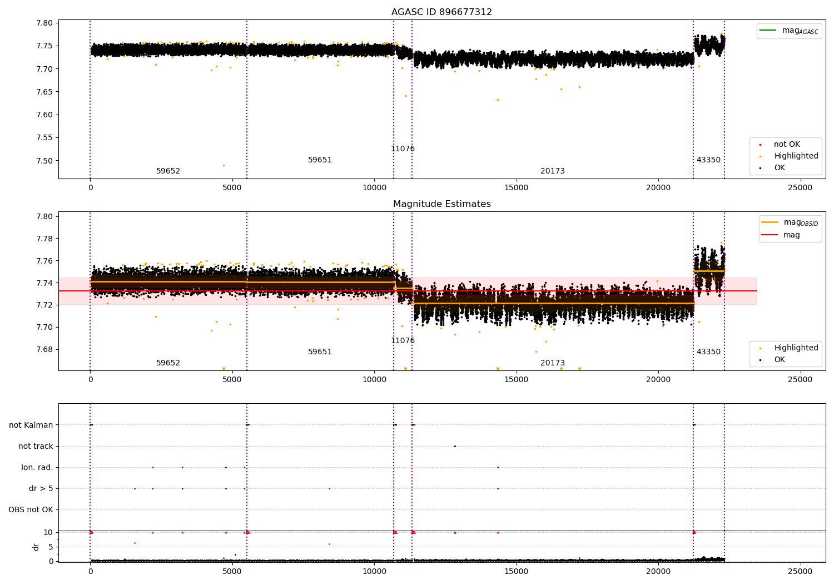Click the 7.68 y-tick in Magnitude Estimates
The height and width of the screenshot is (584, 834).
[x=44, y=349]
